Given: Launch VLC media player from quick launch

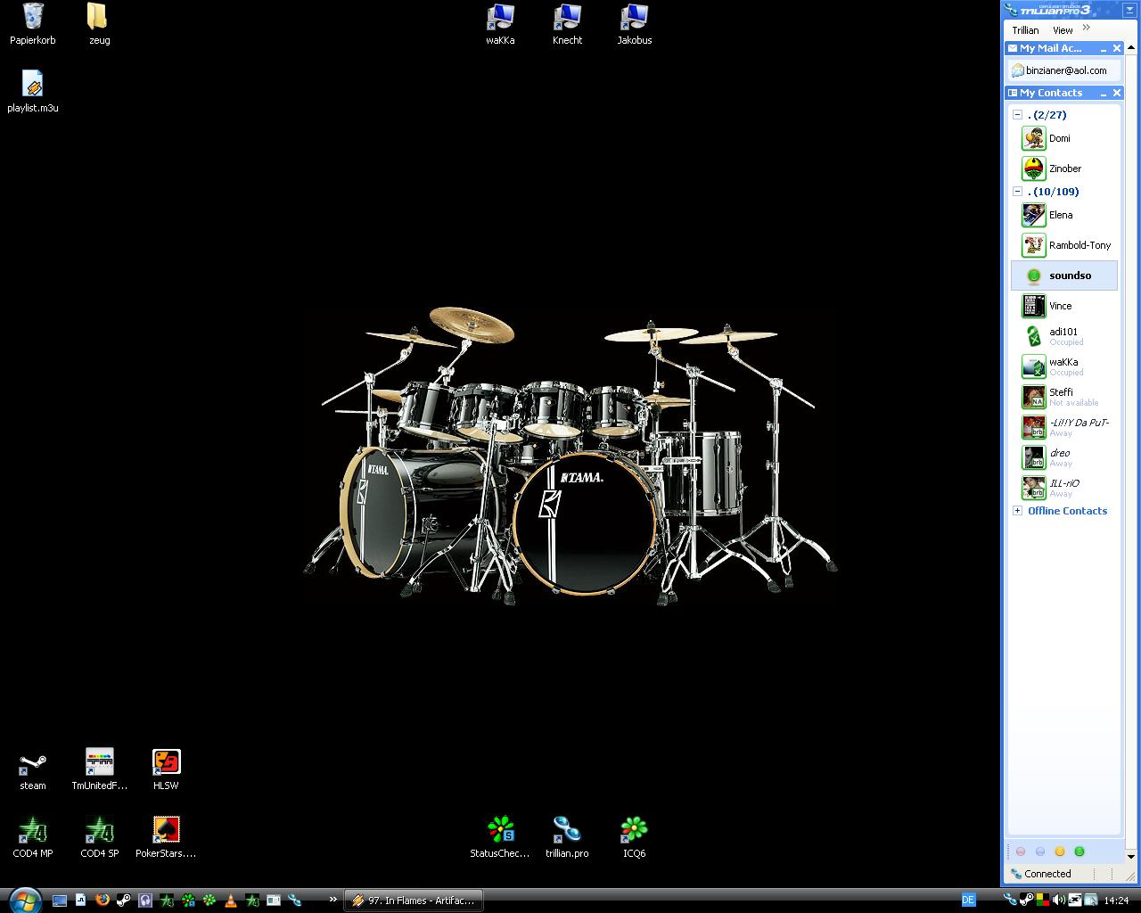Looking at the screenshot, I should click(231, 901).
